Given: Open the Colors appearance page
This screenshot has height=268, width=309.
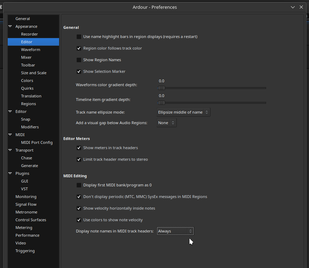Looking at the screenshot, I should coord(27,81).
